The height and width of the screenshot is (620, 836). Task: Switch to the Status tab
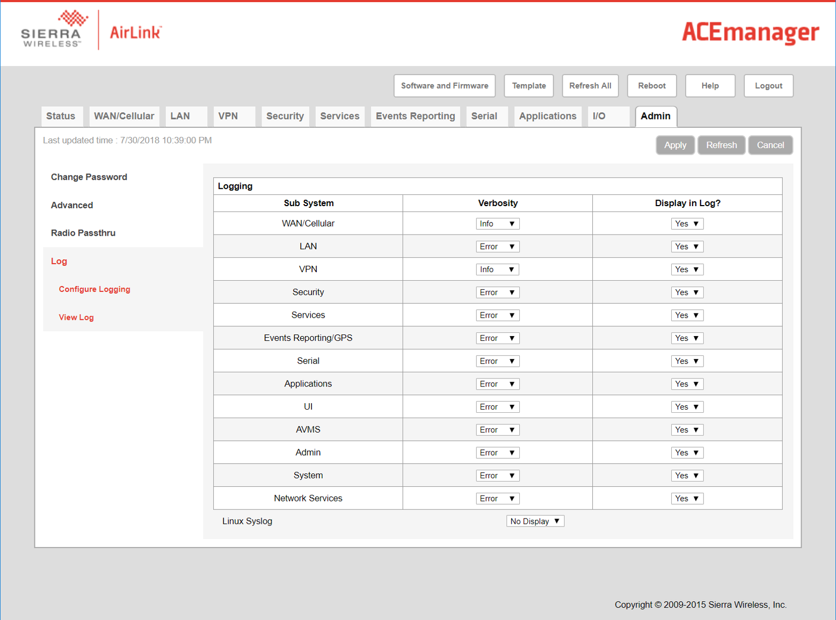click(x=61, y=116)
